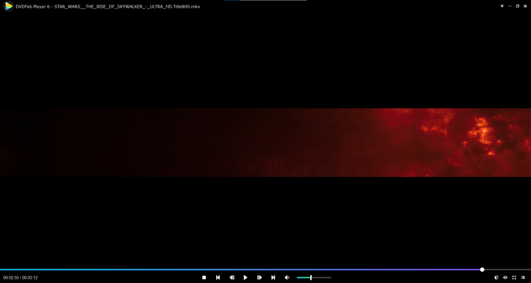Minimize the DVDFab Player window
The image size is (531, 283).
[x=510, y=6]
